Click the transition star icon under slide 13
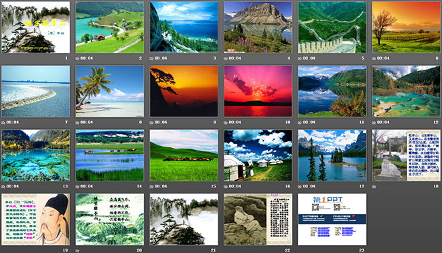 coord(3,186)
